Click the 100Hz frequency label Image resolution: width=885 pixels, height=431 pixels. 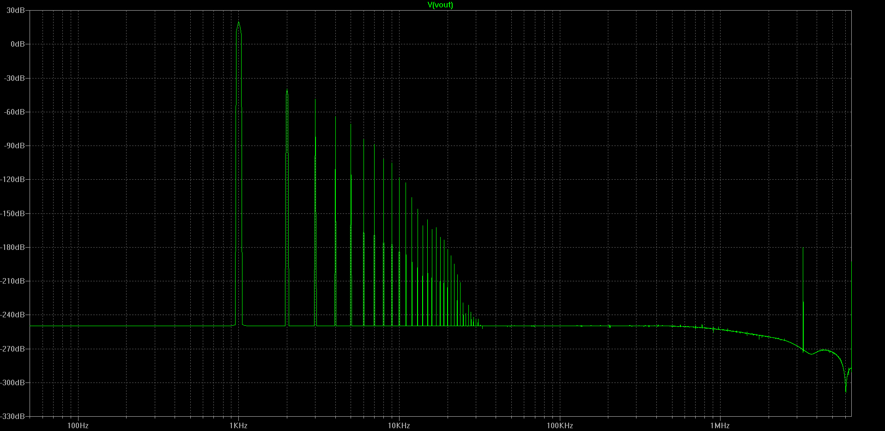pyautogui.click(x=78, y=425)
